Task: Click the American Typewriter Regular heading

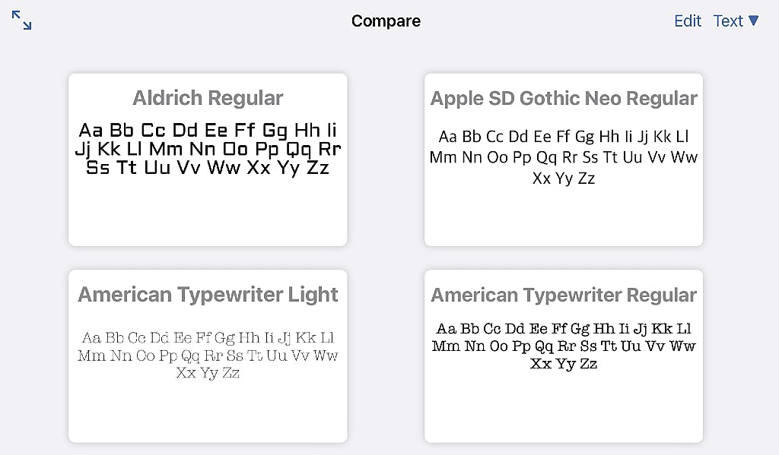Action: click(x=564, y=295)
